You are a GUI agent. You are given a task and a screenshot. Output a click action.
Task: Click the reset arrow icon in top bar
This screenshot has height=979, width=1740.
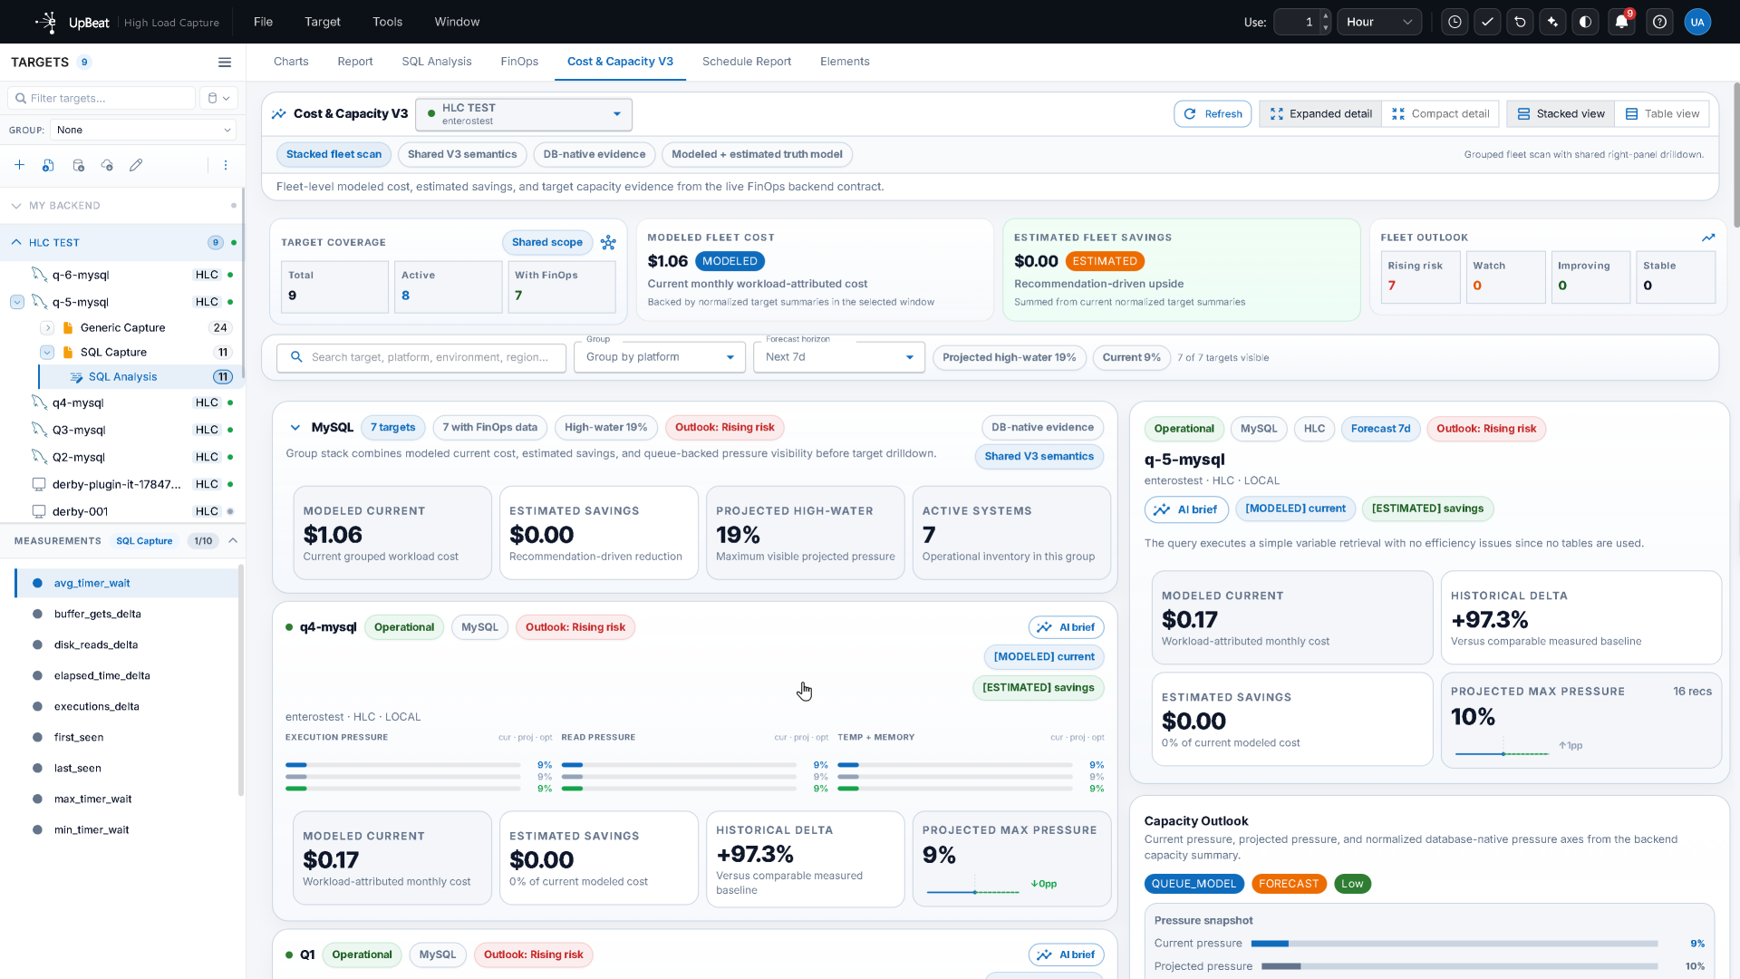[1520, 22]
